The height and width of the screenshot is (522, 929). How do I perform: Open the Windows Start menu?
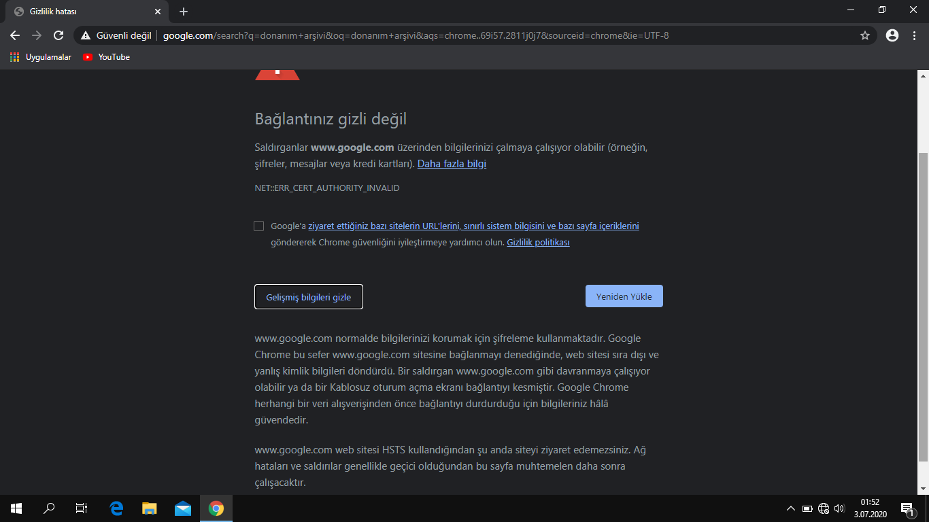tap(16, 508)
